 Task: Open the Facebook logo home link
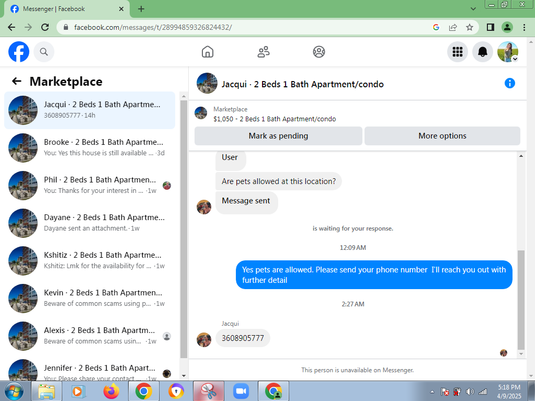coord(19,52)
